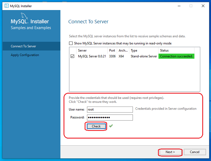Click the Arch... column header
Screen dimensions: 211x161
123,50
